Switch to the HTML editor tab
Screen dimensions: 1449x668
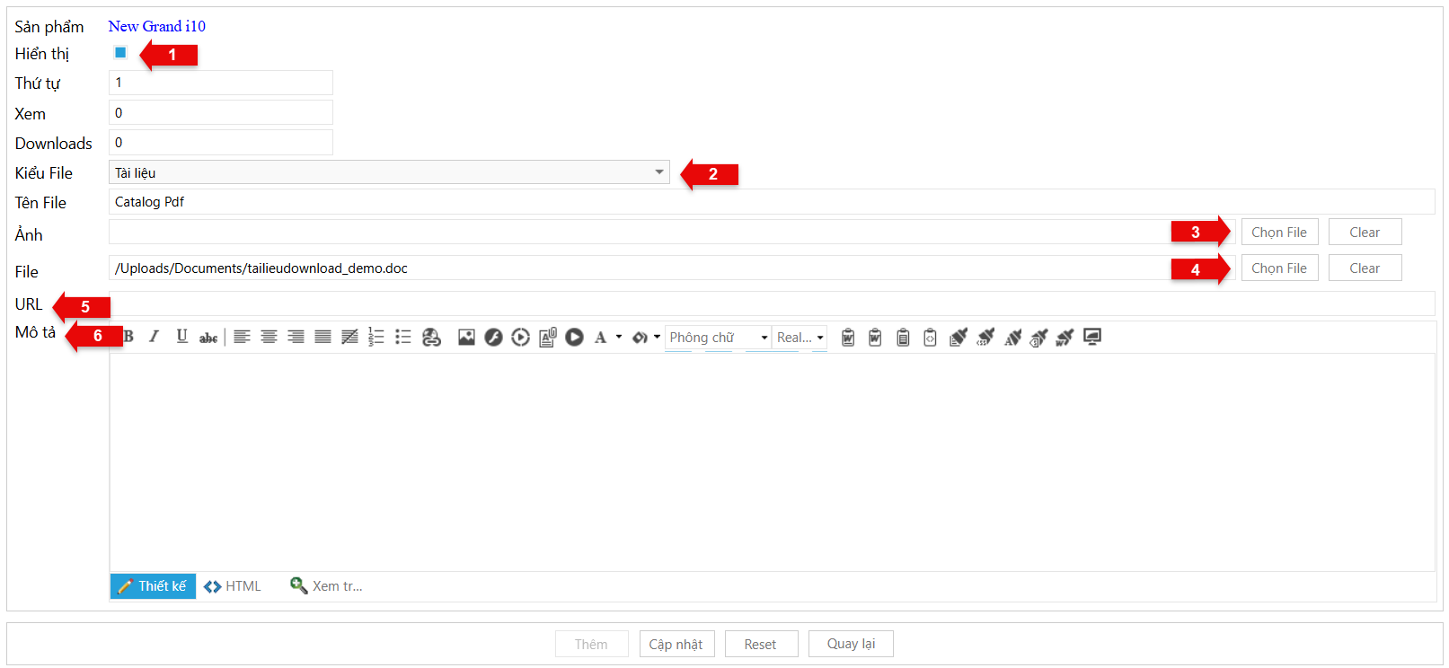pos(233,586)
